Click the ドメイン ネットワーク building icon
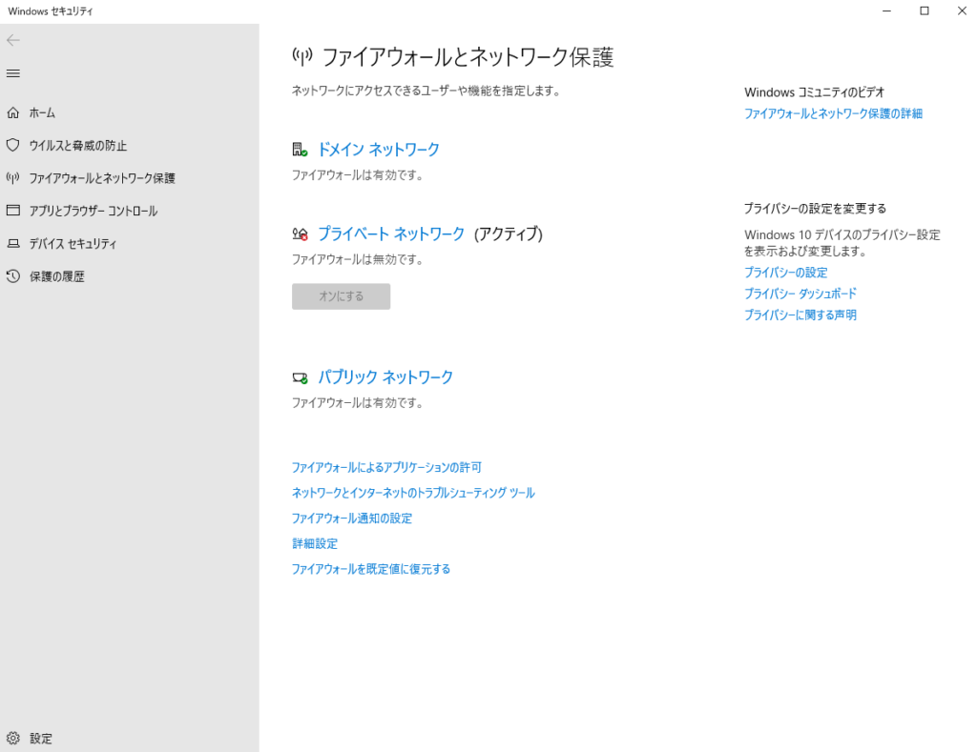Image resolution: width=977 pixels, height=752 pixels. [x=300, y=150]
